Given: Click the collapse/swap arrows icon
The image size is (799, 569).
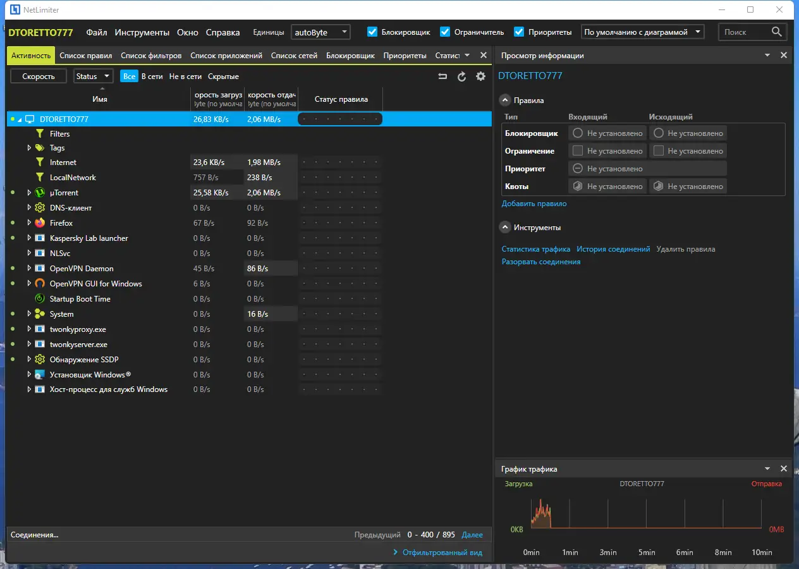Looking at the screenshot, I should pos(442,76).
